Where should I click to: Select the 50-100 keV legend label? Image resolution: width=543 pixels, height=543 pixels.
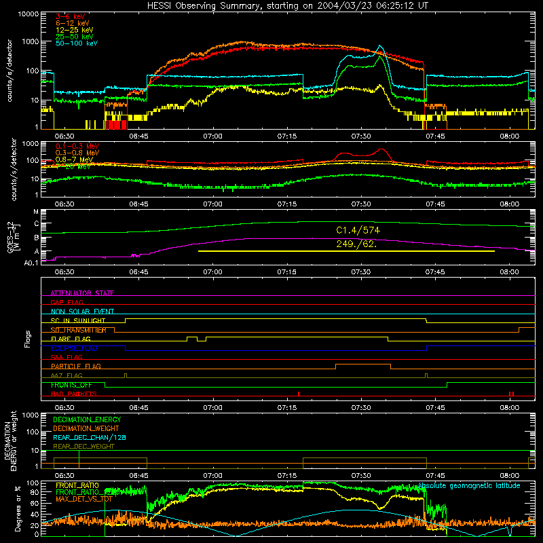pos(77,43)
